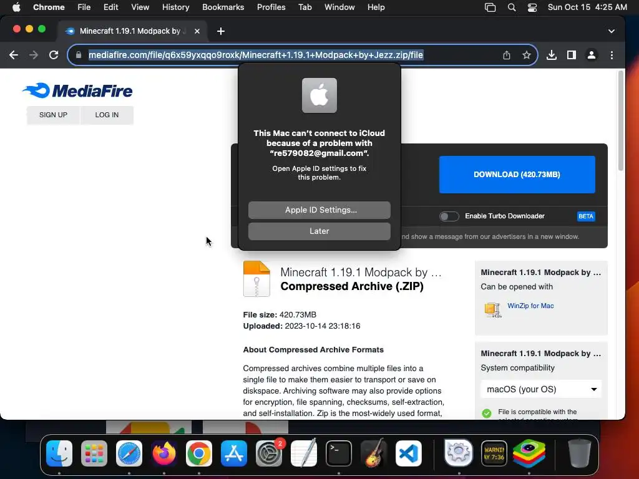This screenshot has height=479, width=639.
Task: Click the share icon in address bar
Action: [507, 55]
